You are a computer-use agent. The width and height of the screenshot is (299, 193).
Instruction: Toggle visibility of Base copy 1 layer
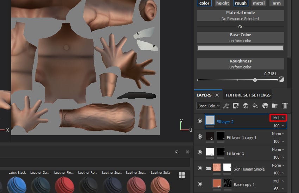click(x=200, y=184)
